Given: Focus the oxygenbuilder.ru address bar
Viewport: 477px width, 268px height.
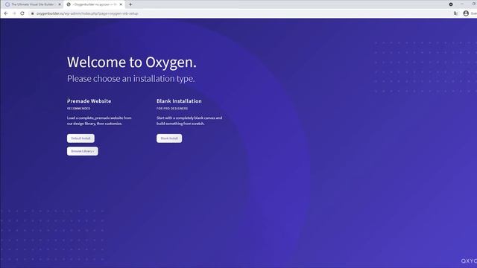Looking at the screenshot, I should (x=240, y=13).
